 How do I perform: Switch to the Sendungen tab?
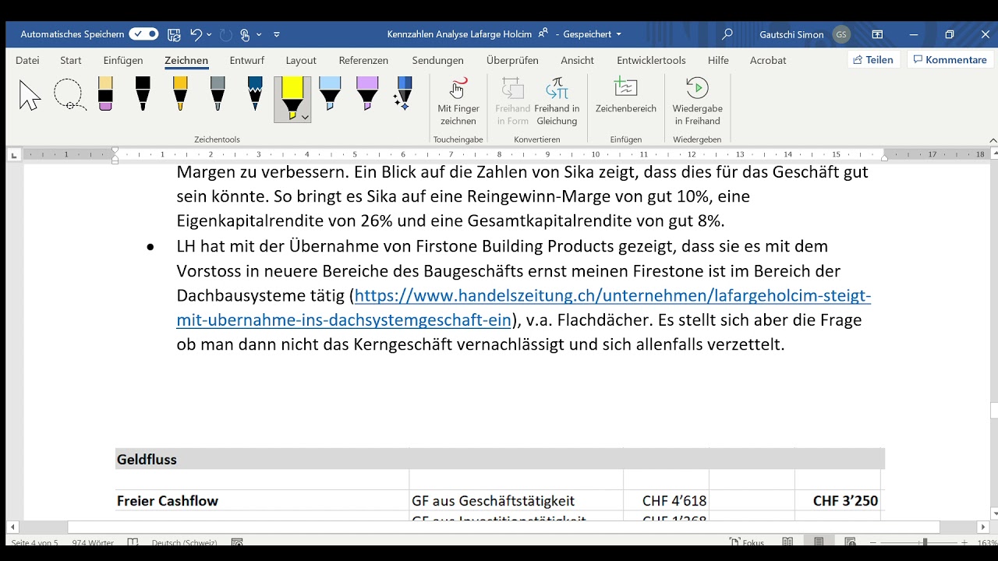438,60
